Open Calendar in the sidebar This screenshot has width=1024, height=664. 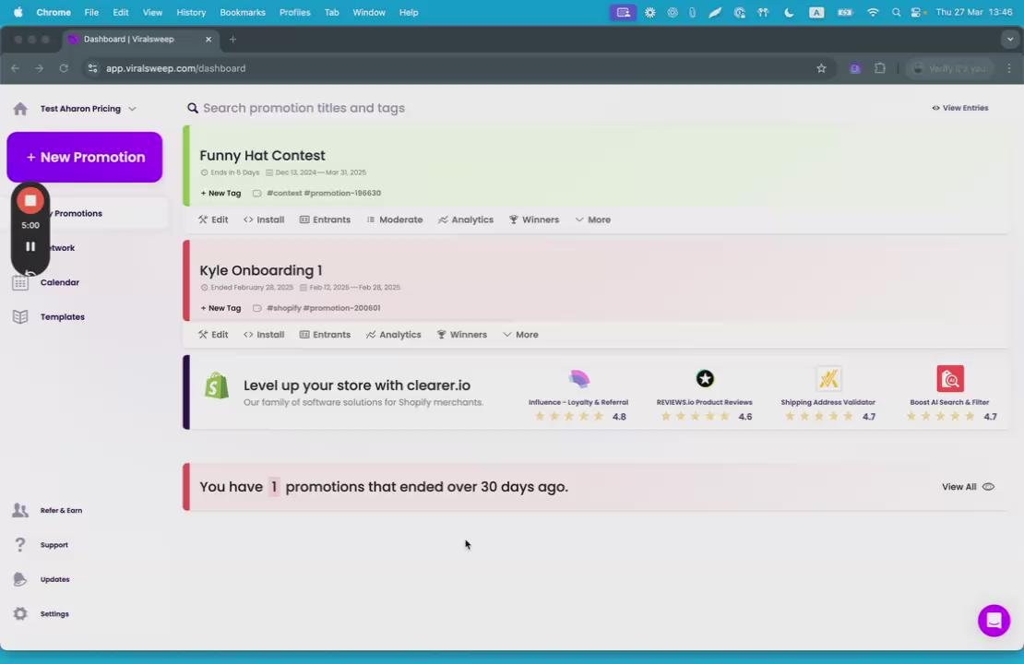click(59, 283)
